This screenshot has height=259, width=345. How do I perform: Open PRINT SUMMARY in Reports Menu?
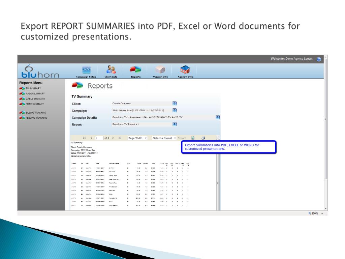point(35,104)
